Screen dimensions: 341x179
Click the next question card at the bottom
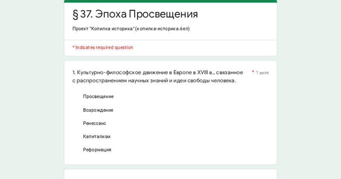[x=170, y=174]
